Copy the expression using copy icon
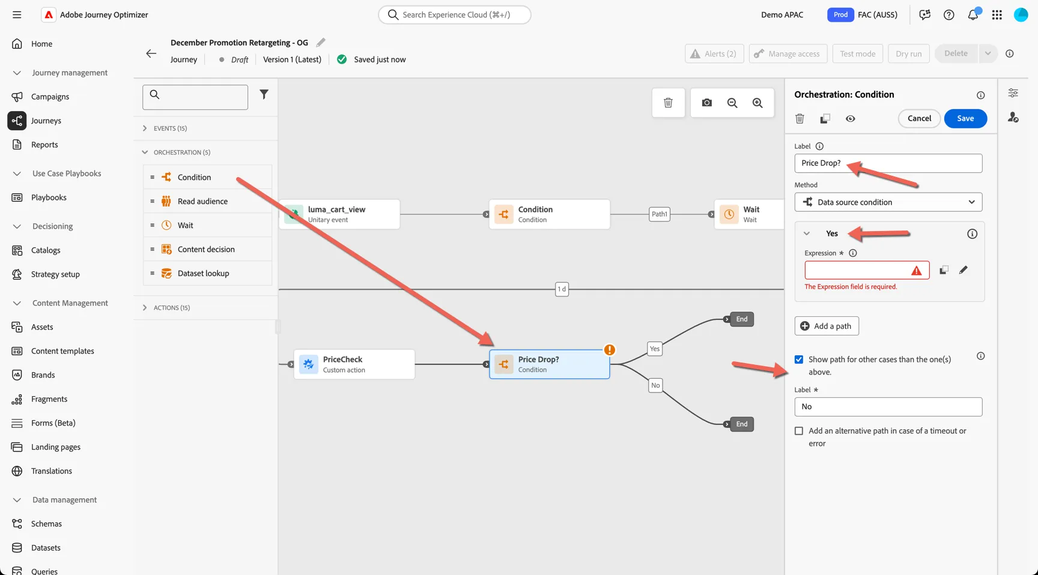This screenshot has width=1038, height=575. point(944,270)
